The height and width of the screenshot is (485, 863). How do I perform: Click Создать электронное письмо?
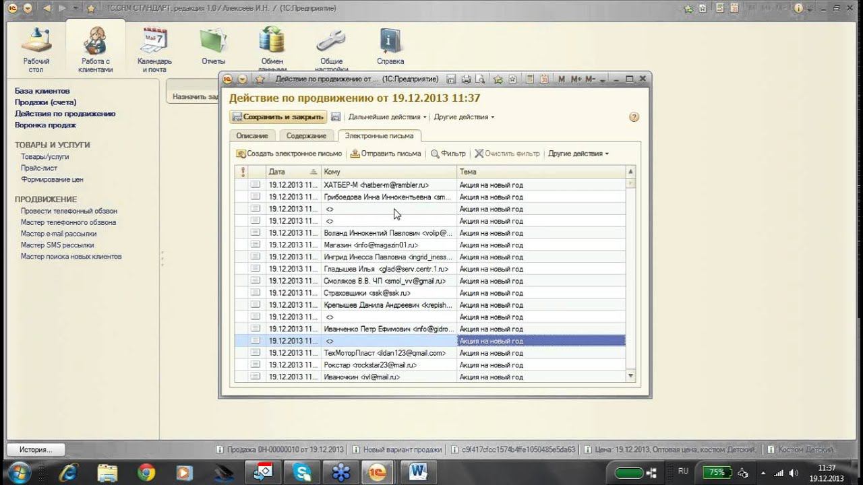(x=289, y=154)
